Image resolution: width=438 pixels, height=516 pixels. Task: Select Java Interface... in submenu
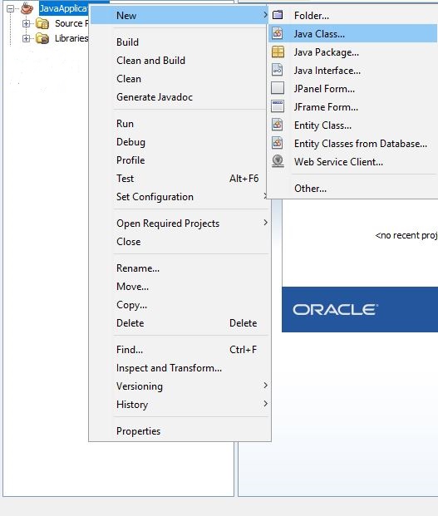(353, 71)
